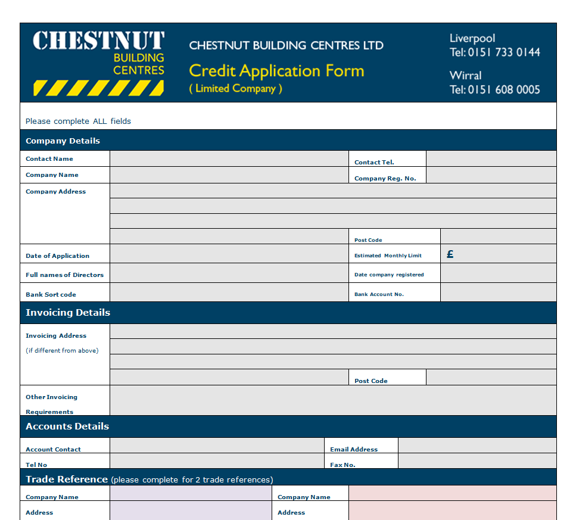Focus the Bank Account No. field
The width and height of the screenshot is (576, 520).
tap(498, 292)
